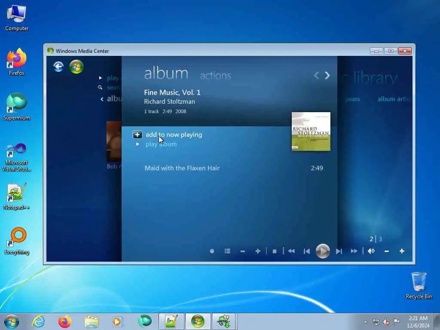Go back with the blue arrow button
The image size is (440, 330).
58,67
